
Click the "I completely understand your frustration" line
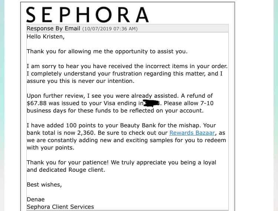point(82,74)
